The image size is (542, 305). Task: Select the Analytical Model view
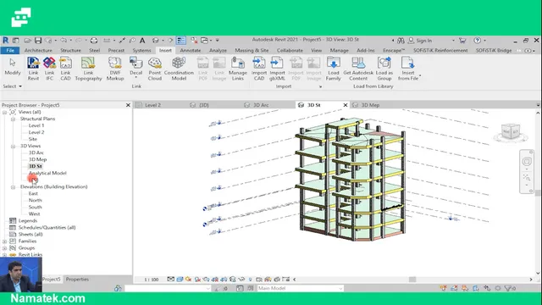[47, 173]
